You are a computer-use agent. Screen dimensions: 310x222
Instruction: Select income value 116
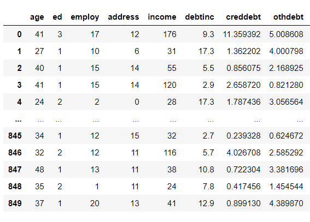tap(170, 153)
